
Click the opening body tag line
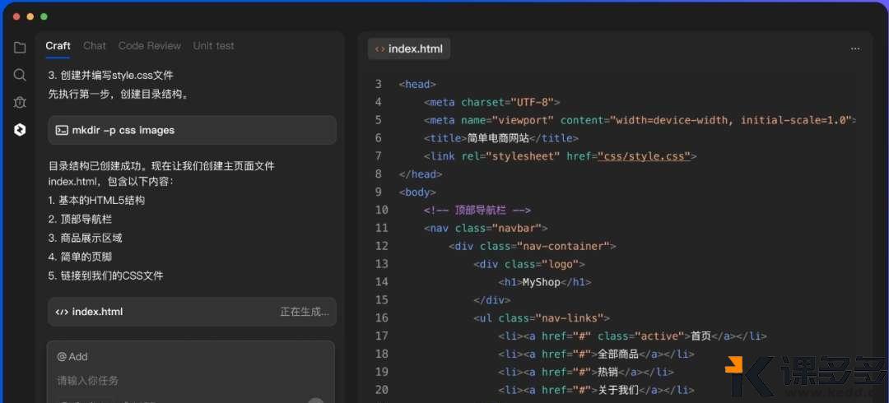click(x=417, y=192)
